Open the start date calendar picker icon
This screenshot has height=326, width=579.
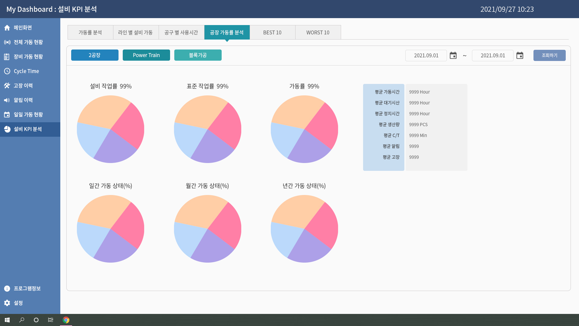(x=453, y=56)
